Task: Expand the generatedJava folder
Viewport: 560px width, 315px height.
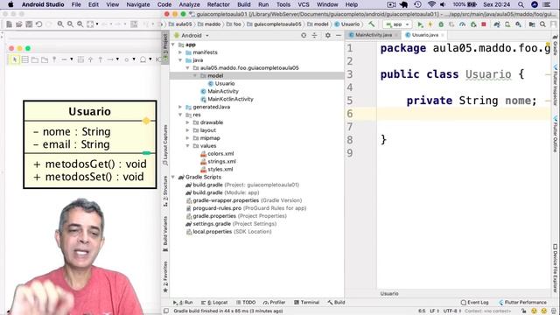Action: [180, 107]
